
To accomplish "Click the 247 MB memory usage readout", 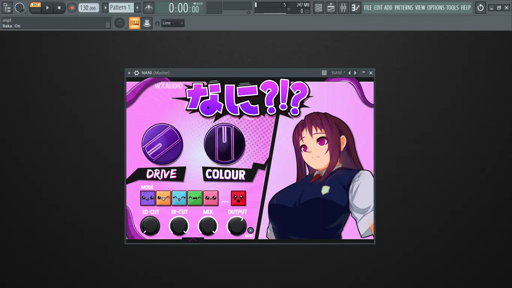I will coord(303,5).
